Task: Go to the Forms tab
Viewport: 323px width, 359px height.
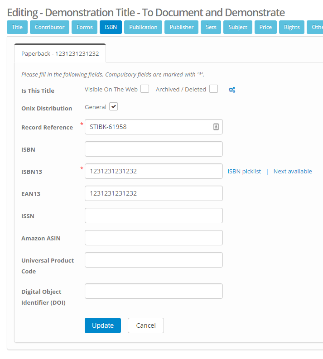Action: click(85, 27)
